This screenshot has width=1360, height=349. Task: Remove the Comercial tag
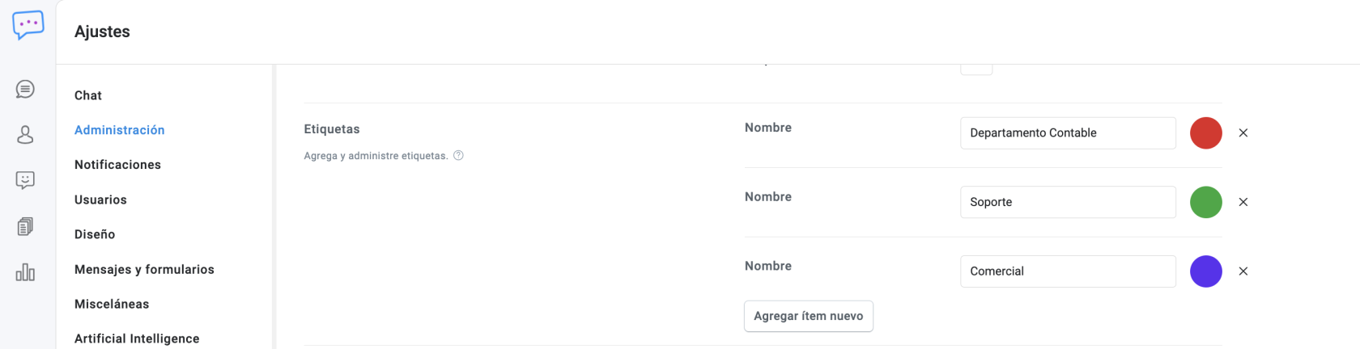(x=1243, y=271)
